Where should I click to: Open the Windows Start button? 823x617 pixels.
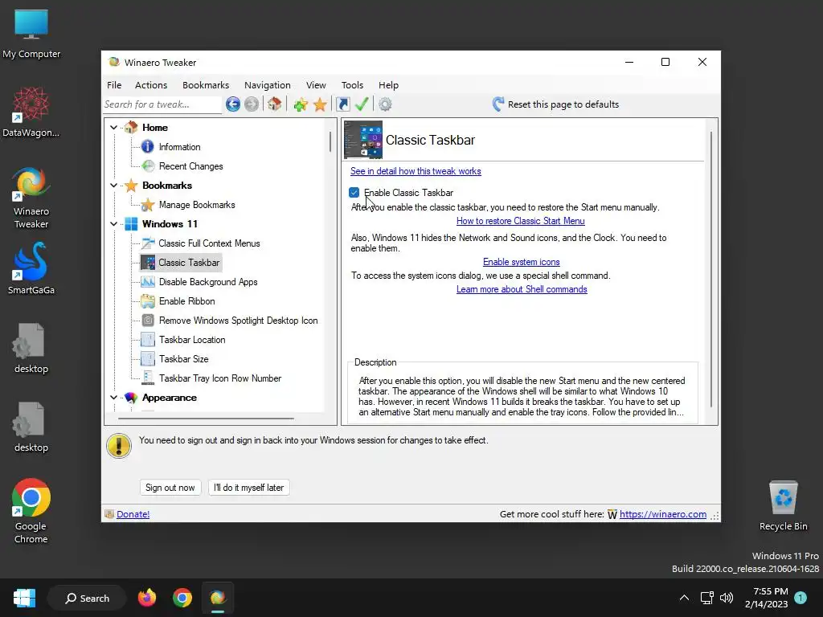(24, 598)
